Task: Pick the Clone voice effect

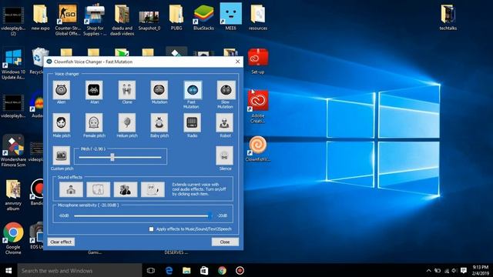Action: tap(126, 90)
